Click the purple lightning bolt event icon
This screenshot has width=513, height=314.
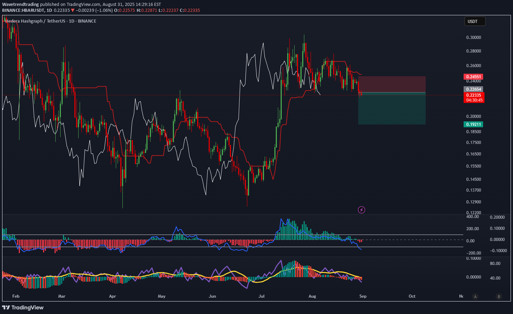(362, 210)
